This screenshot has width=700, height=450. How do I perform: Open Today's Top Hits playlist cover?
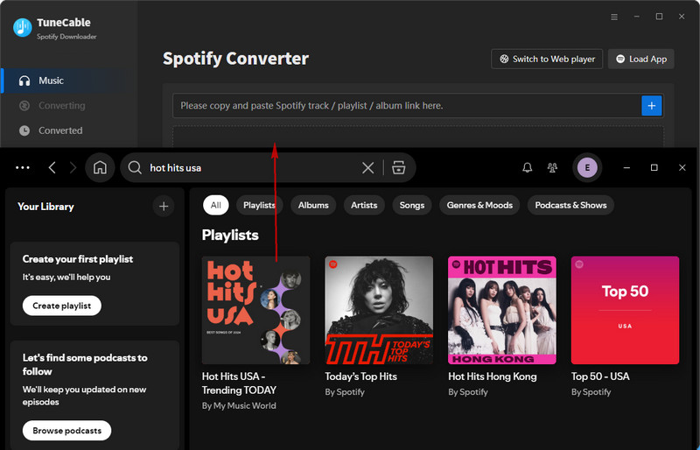tap(379, 310)
